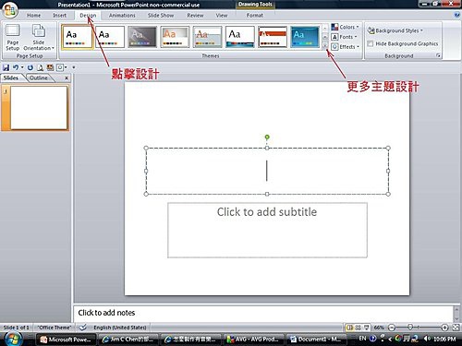The width and height of the screenshot is (462, 346).
Task: Click the zoom slider handle
Action: 410,328
